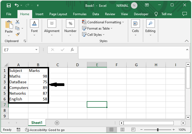The width and height of the screenshot is (192, 134).
Task: Switch to the Insert tab
Action: coord(39,14)
